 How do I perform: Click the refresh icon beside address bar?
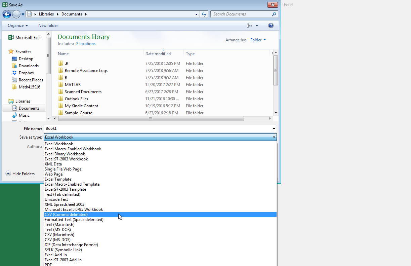pyautogui.click(x=204, y=14)
